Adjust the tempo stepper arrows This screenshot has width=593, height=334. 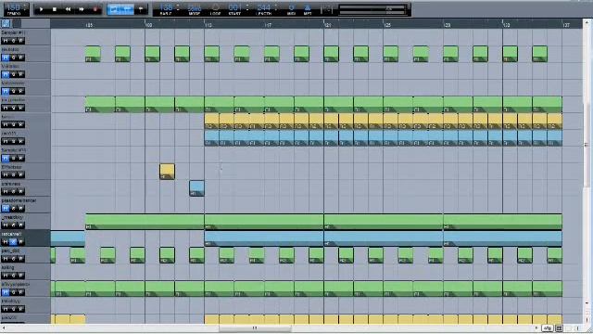25,7
